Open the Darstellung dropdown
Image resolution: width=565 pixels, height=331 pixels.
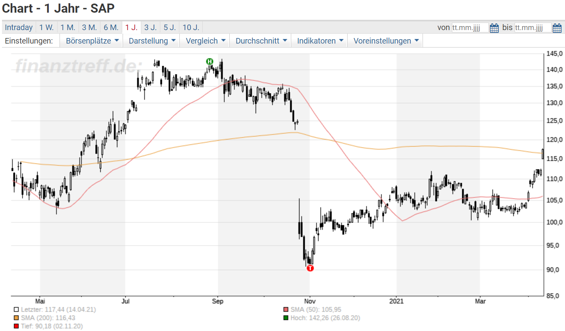click(151, 41)
